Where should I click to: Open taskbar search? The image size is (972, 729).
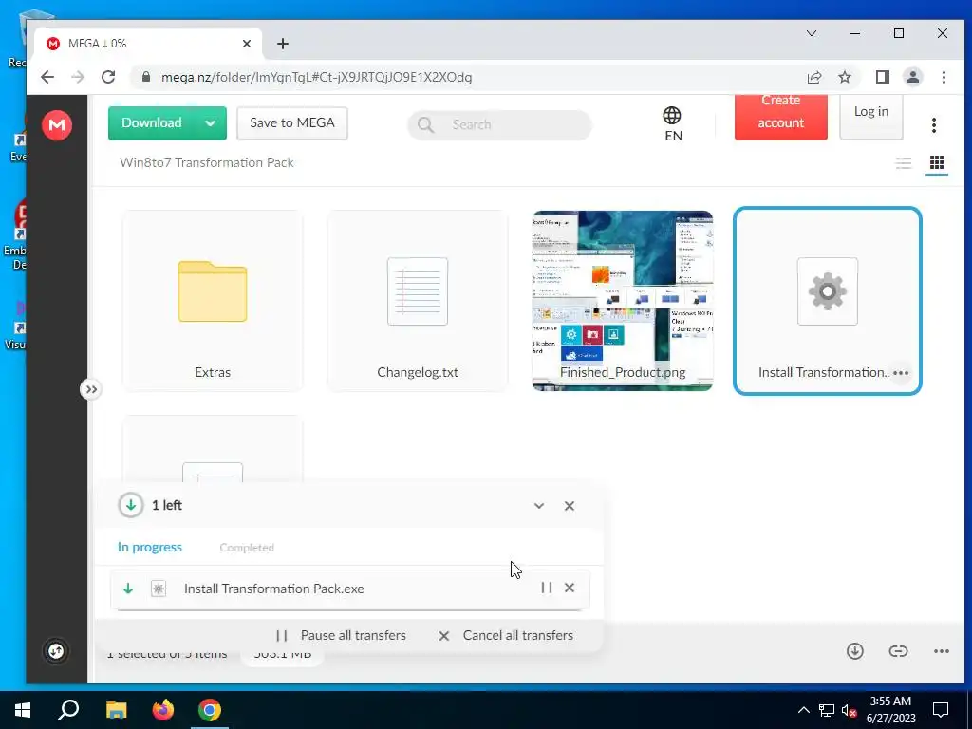point(68,710)
